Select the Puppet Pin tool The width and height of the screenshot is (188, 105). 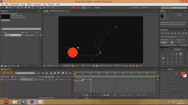tap(53, 8)
